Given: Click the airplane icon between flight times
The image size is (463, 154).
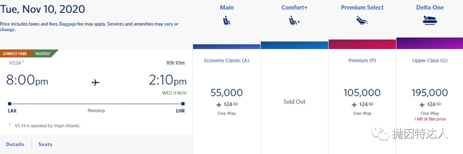Looking at the screenshot, I should [x=95, y=83].
